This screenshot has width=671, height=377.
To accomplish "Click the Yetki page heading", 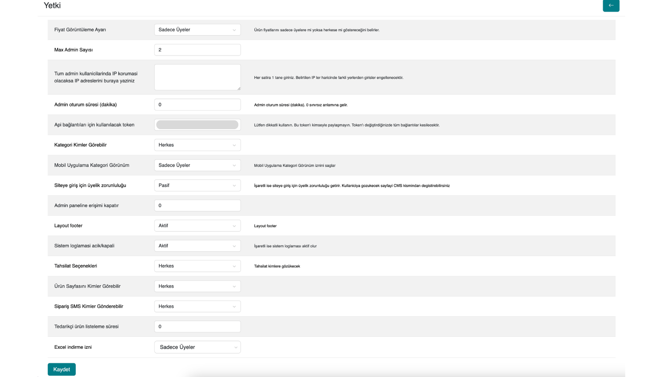I will tap(52, 6).
